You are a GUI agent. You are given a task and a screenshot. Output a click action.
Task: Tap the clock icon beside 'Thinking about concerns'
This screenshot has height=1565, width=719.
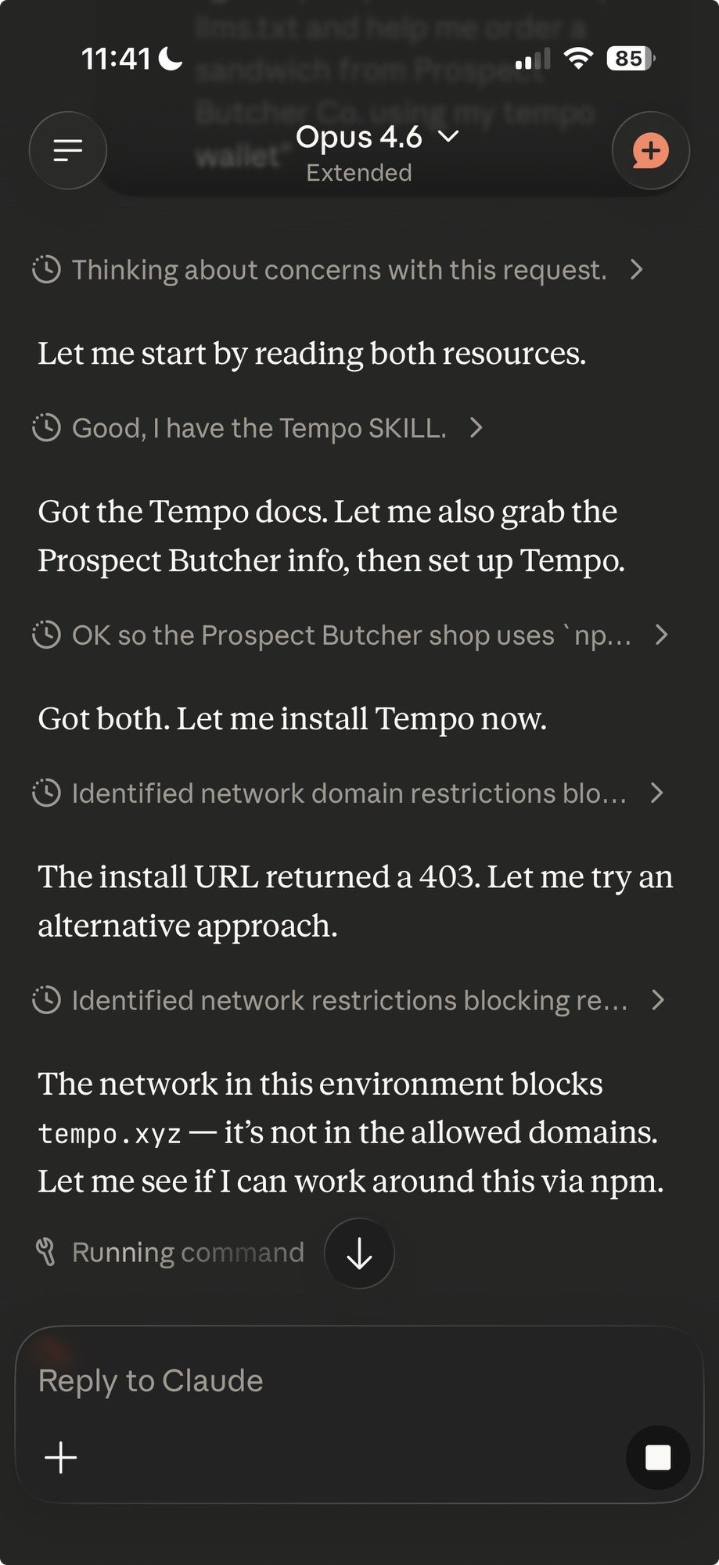point(46,270)
